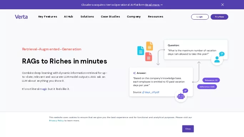Click the RAGs to Riches in minutes headline
Viewport: 244px width, 137px height.
click(64, 61)
